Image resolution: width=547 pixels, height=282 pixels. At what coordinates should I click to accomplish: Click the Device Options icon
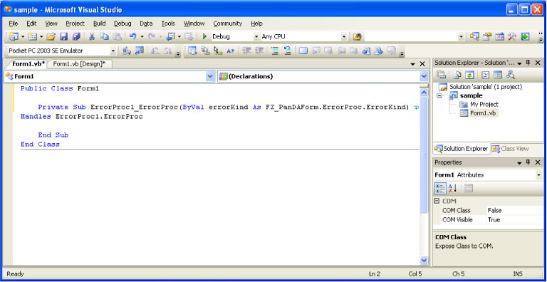tap(140, 51)
